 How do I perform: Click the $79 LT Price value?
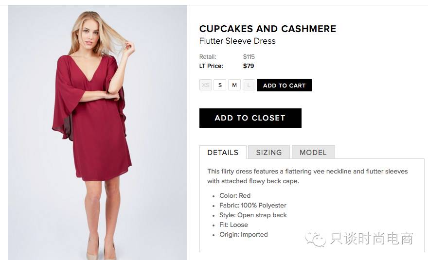pyautogui.click(x=249, y=66)
